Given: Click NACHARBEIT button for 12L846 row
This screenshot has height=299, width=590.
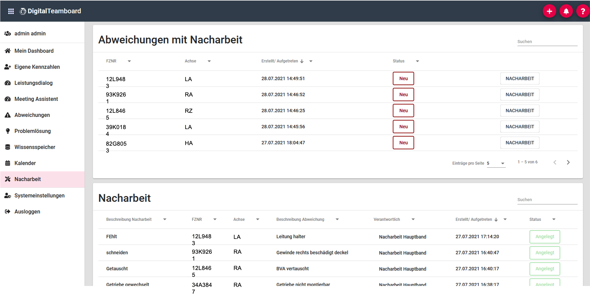Looking at the screenshot, I should (x=520, y=110).
